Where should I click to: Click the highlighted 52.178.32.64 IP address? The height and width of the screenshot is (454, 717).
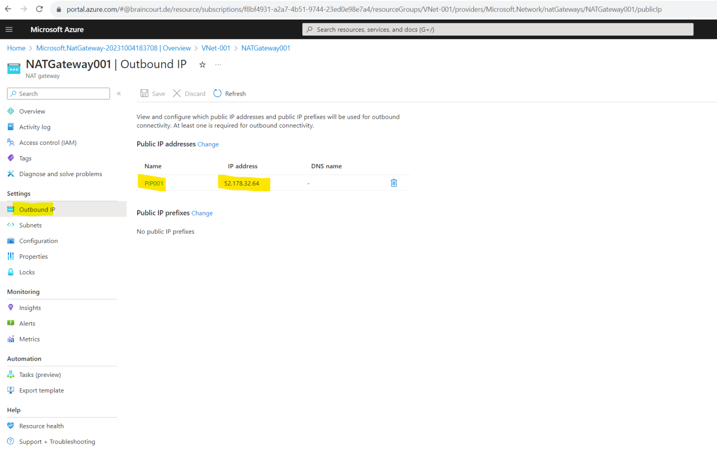tap(242, 183)
